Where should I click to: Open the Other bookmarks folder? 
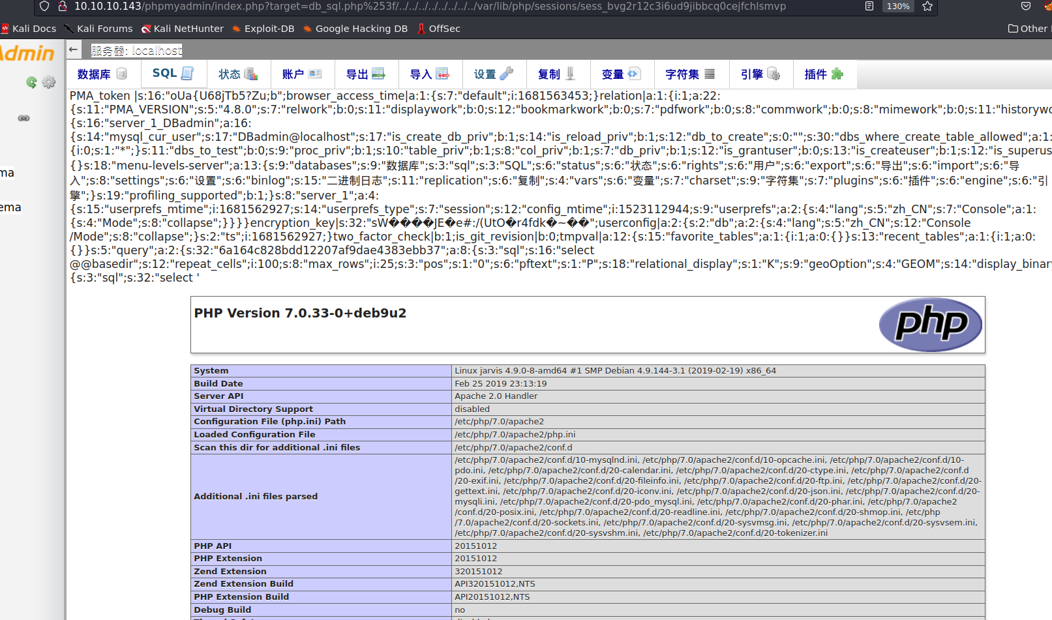(1028, 29)
